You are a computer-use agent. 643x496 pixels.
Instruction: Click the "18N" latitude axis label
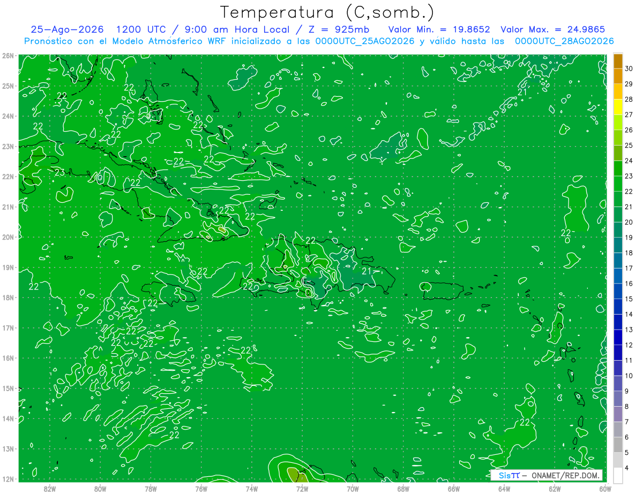pos(8,297)
